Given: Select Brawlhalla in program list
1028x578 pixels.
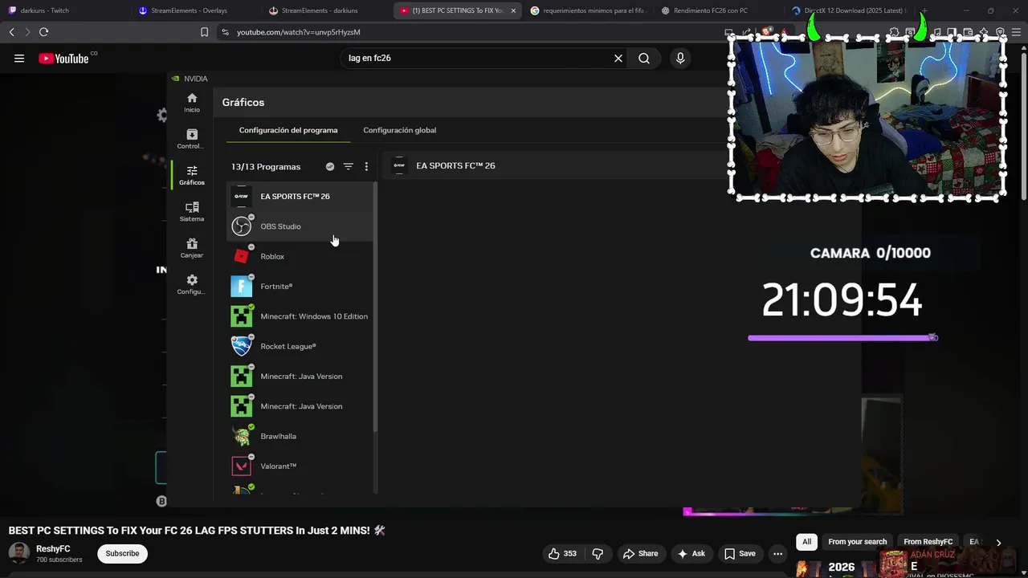Looking at the screenshot, I should (301, 436).
